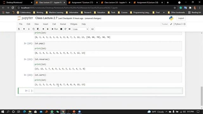Open Other bookmarks folder
Image resolution: width=203 pixels, height=114 pixels.
[176, 13]
